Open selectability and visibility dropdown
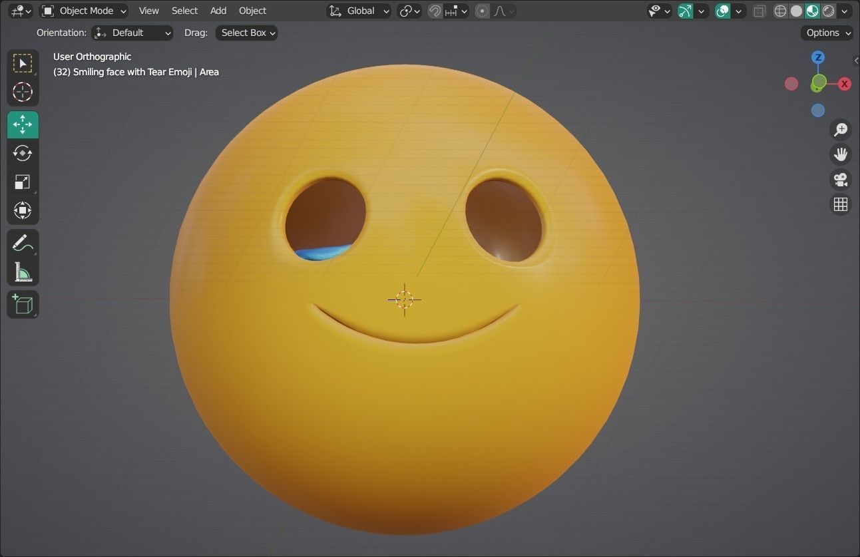Screen dimensions: 860x557 pyautogui.click(x=660, y=11)
